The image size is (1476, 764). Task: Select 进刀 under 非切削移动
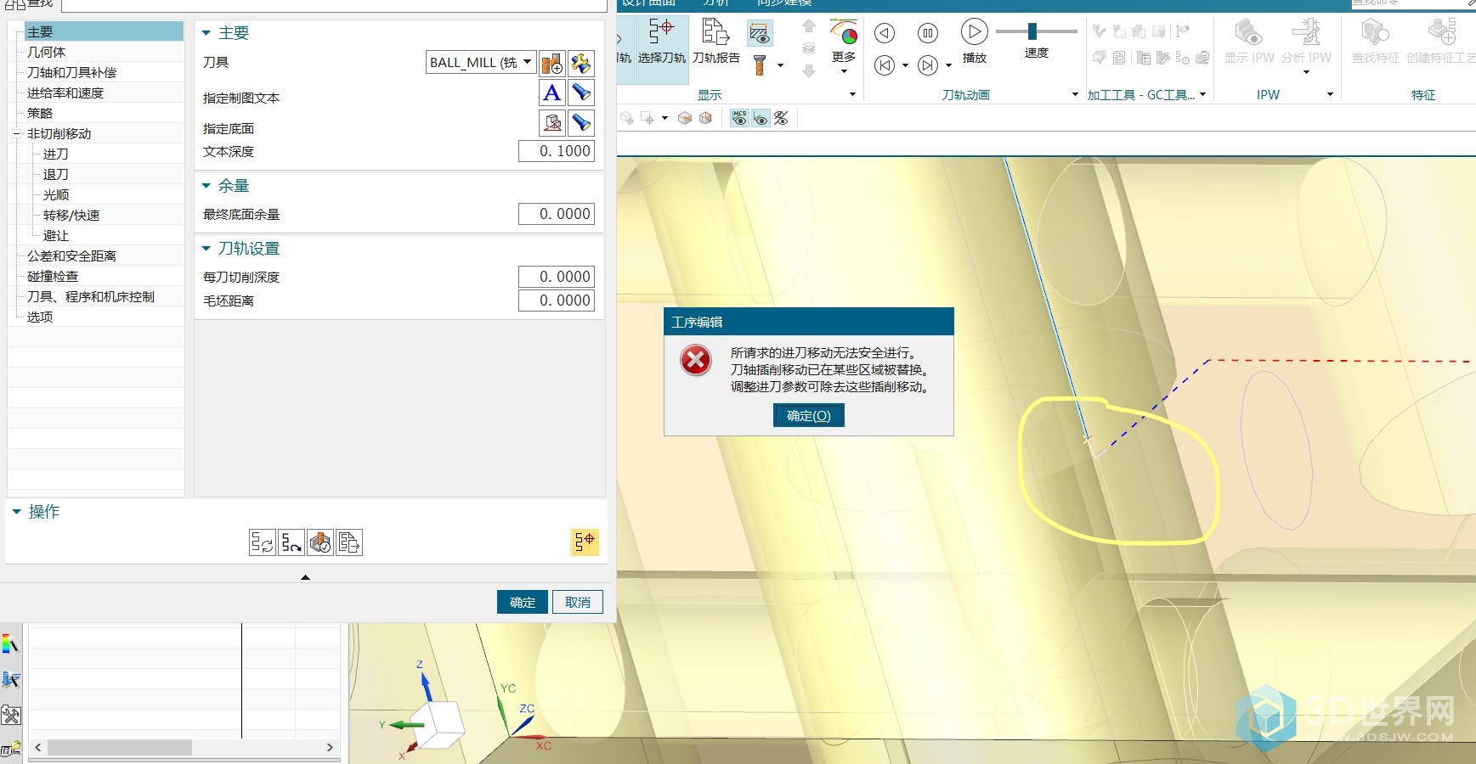[56, 154]
